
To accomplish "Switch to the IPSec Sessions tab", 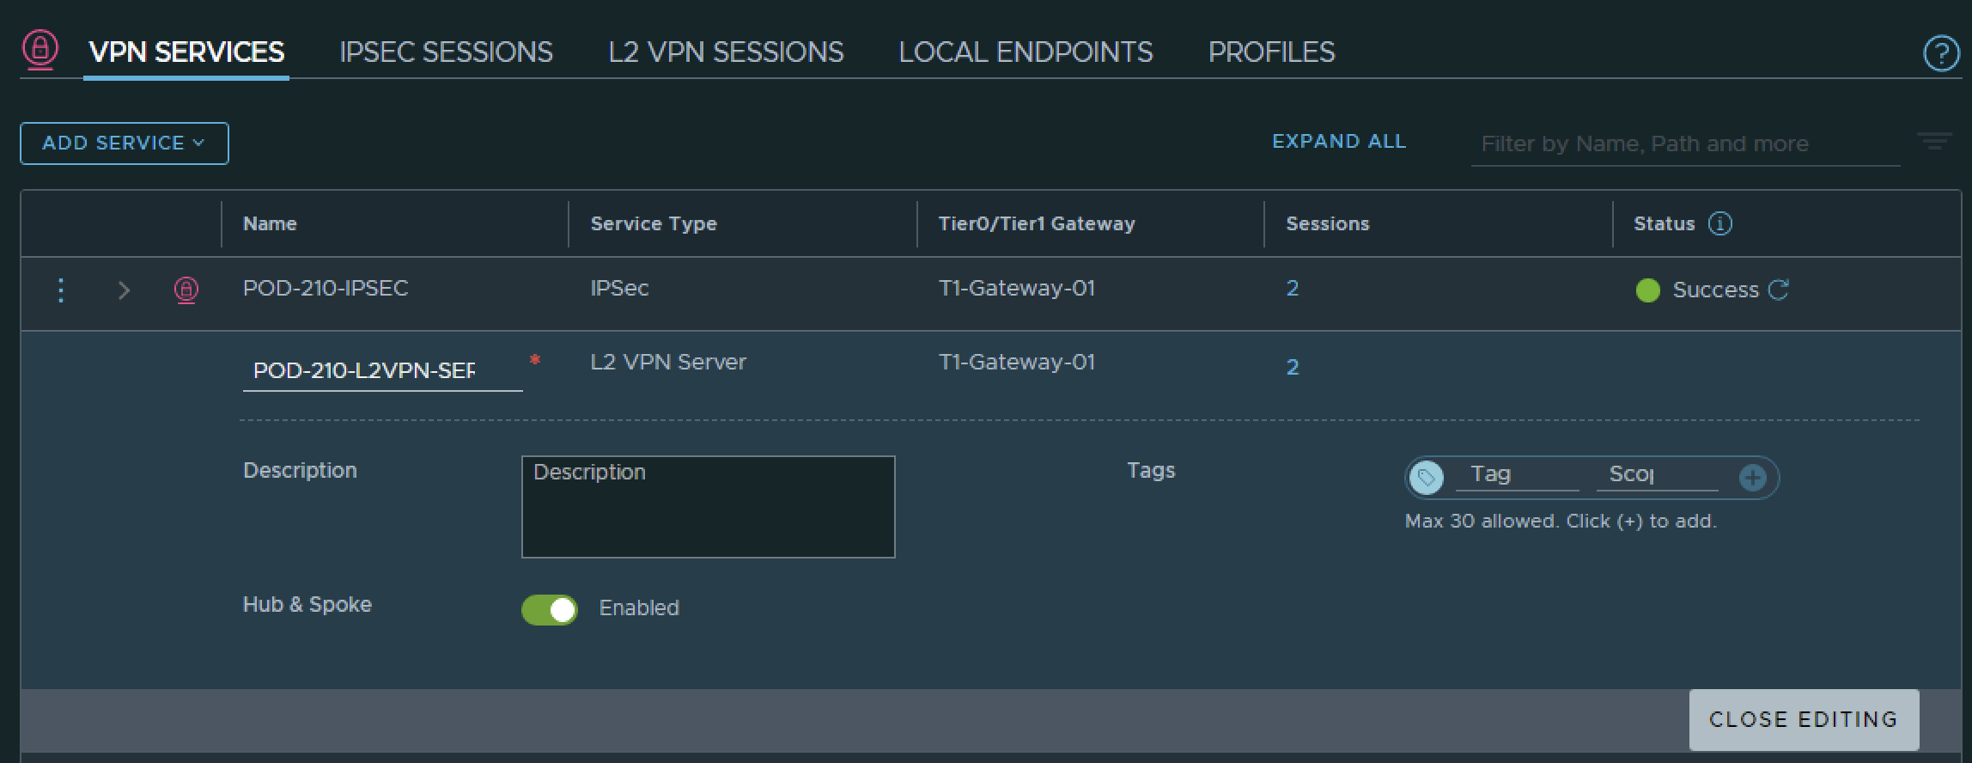I will [x=446, y=52].
